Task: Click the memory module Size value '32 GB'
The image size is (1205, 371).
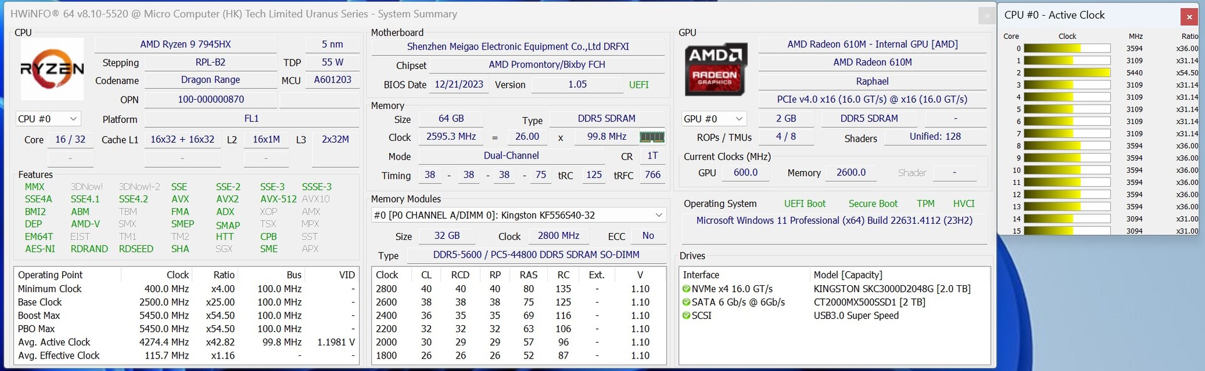Action: 447,236
